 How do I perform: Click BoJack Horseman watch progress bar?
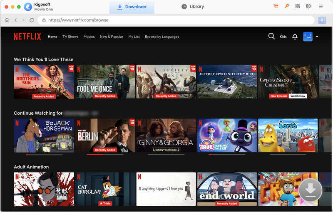coord(44,155)
